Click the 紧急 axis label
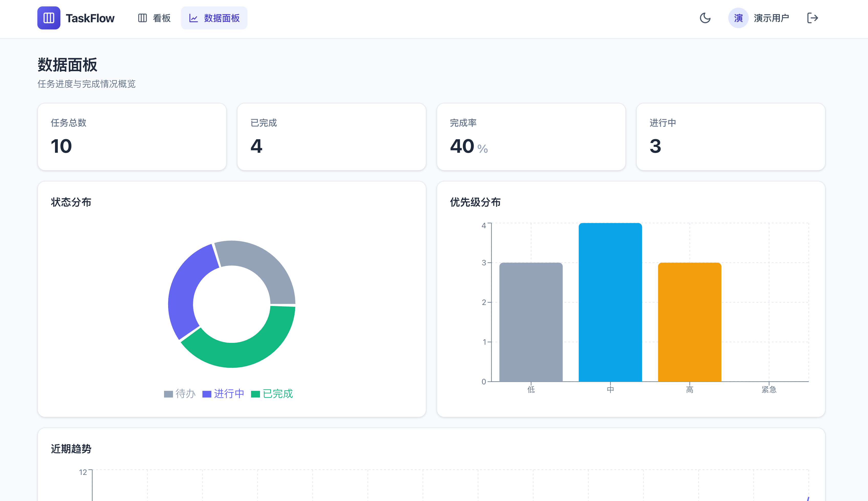Screen dimensions: 868x501 [769, 389]
